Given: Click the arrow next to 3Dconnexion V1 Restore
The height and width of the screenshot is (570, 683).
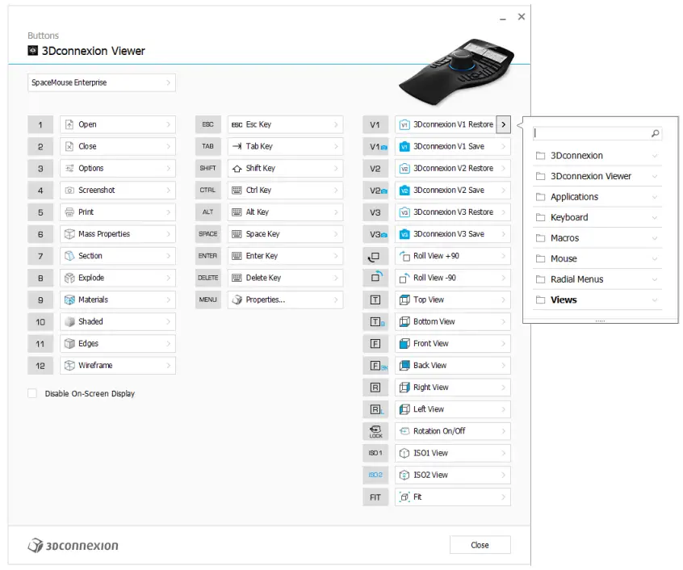Looking at the screenshot, I should (x=503, y=124).
